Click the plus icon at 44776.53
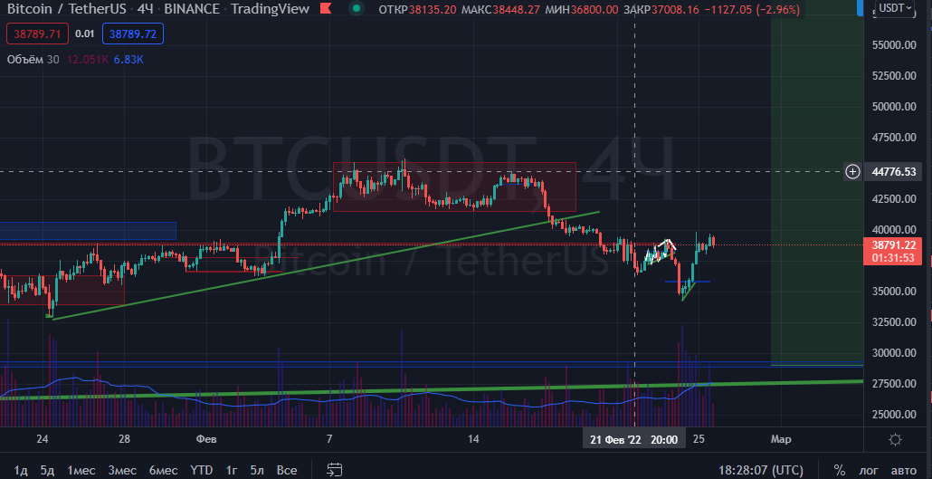The height and width of the screenshot is (479, 932). tap(852, 172)
